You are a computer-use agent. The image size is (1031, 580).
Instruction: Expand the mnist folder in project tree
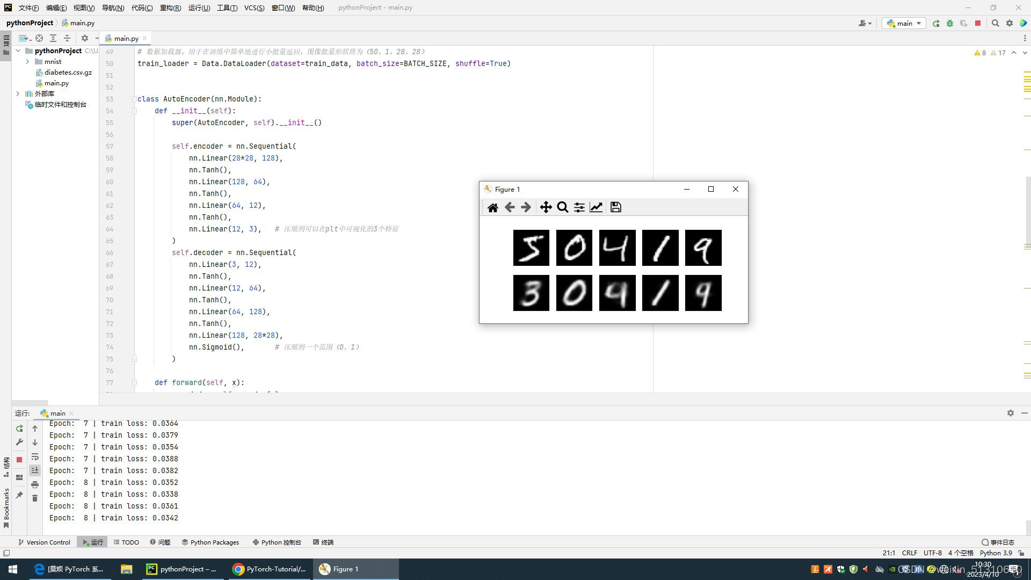click(27, 62)
